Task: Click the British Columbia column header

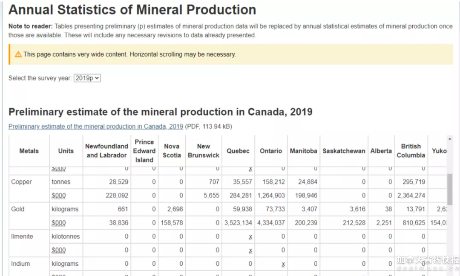Action: pos(411,151)
